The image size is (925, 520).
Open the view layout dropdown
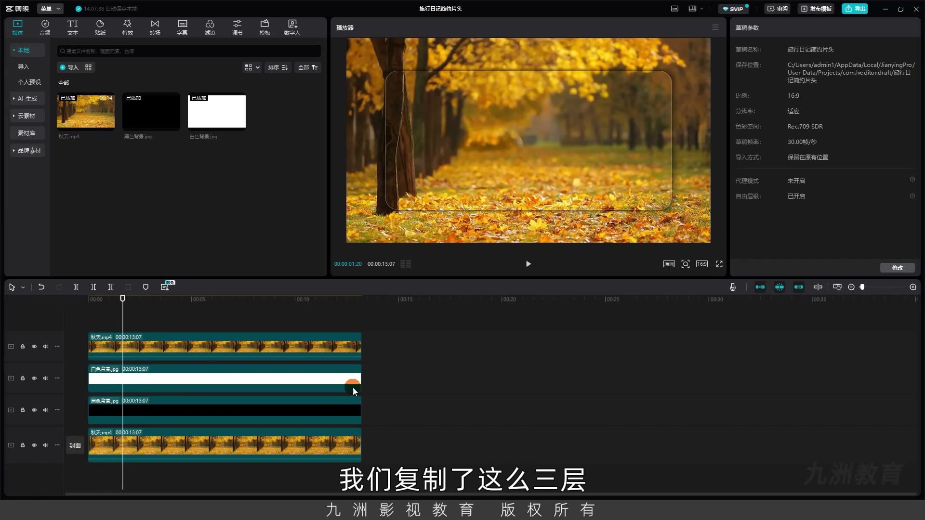click(x=252, y=67)
